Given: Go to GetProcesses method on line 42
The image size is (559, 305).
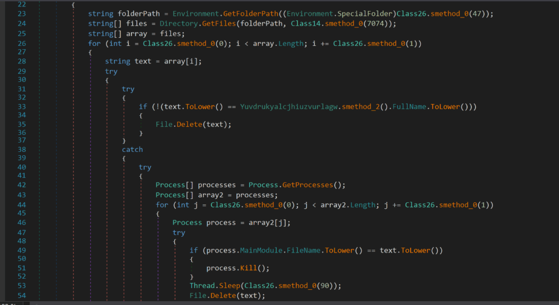Looking at the screenshot, I should pyautogui.click(x=308, y=185).
